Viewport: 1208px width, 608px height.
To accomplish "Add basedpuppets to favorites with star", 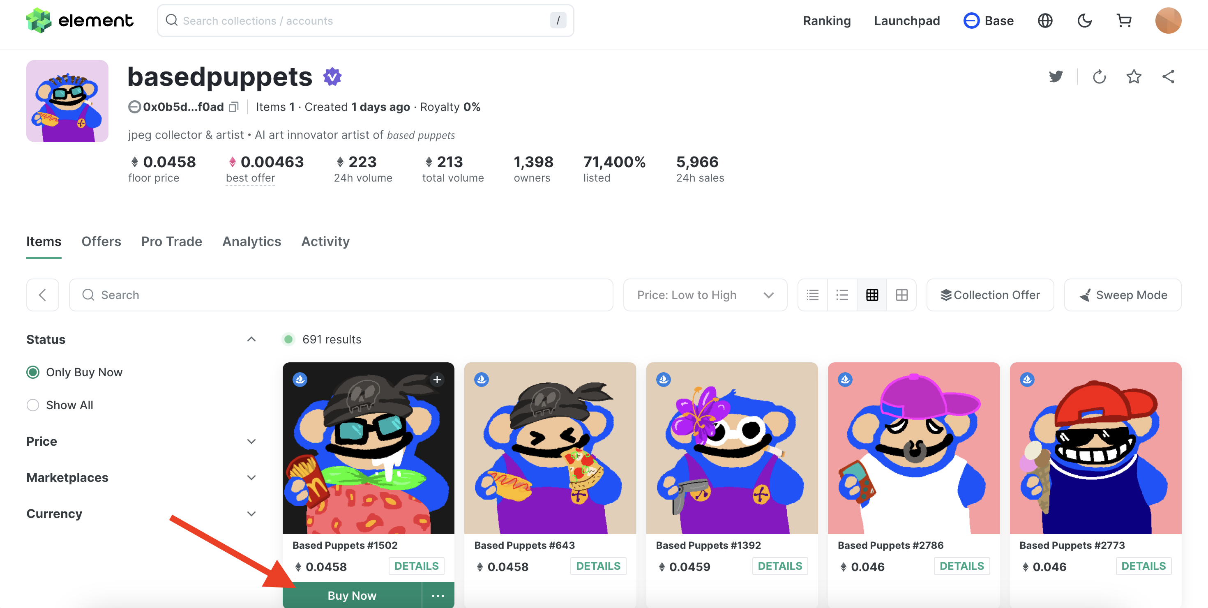I will tap(1134, 76).
